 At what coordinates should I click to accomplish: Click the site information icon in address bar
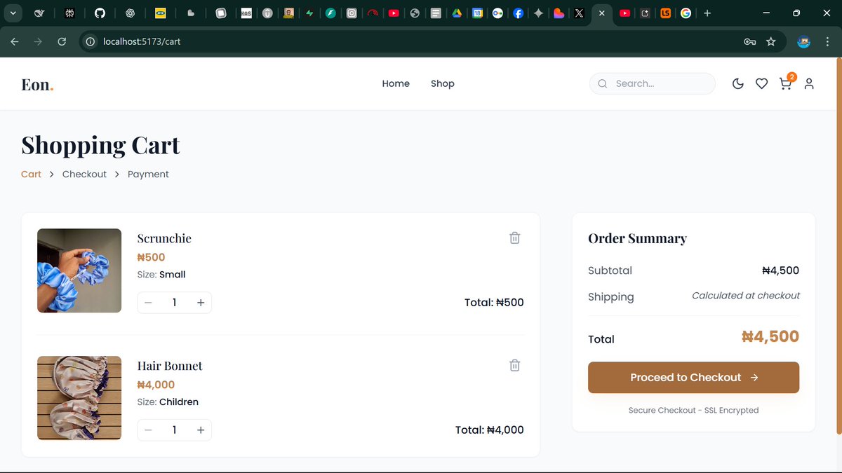(x=90, y=41)
